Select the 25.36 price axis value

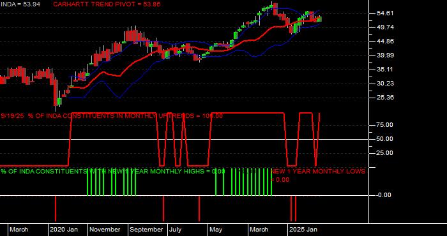[385, 98]
